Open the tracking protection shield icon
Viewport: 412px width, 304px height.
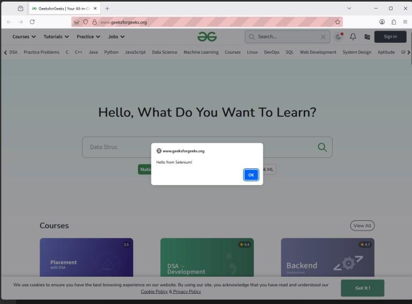point(85,22)
